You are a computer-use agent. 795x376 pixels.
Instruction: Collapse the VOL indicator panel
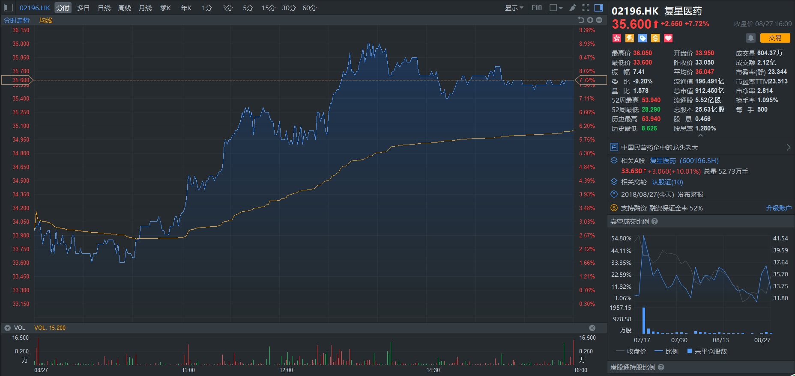(x=7, y=328)
